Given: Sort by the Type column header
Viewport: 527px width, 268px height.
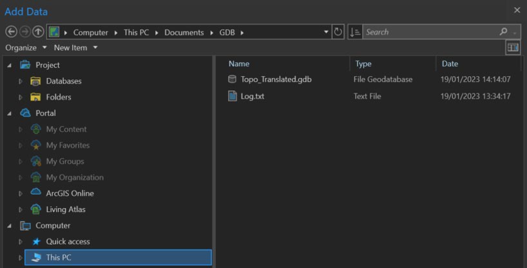Looking at the screenshot, I should tap(363, 64).
